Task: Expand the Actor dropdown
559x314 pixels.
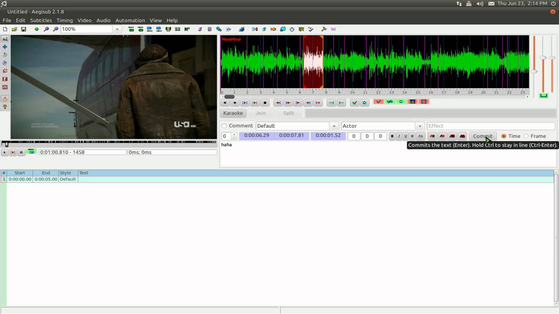Action: [x=420, y=126]
